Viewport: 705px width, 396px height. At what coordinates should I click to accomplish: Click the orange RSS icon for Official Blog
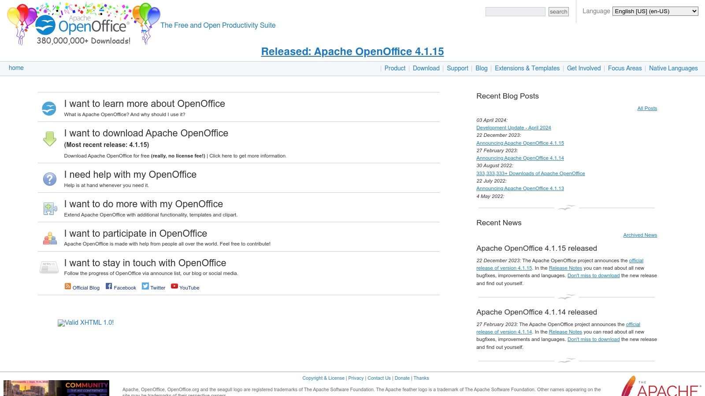pos(68,286)
